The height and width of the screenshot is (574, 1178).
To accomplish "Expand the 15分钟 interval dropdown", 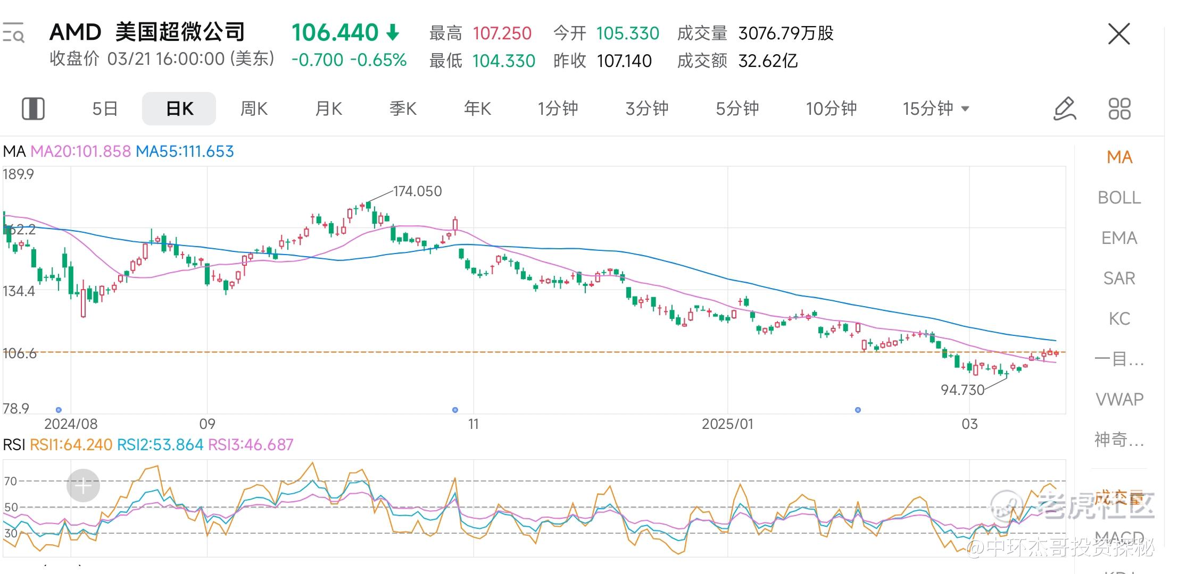I will tap(936, 109).
